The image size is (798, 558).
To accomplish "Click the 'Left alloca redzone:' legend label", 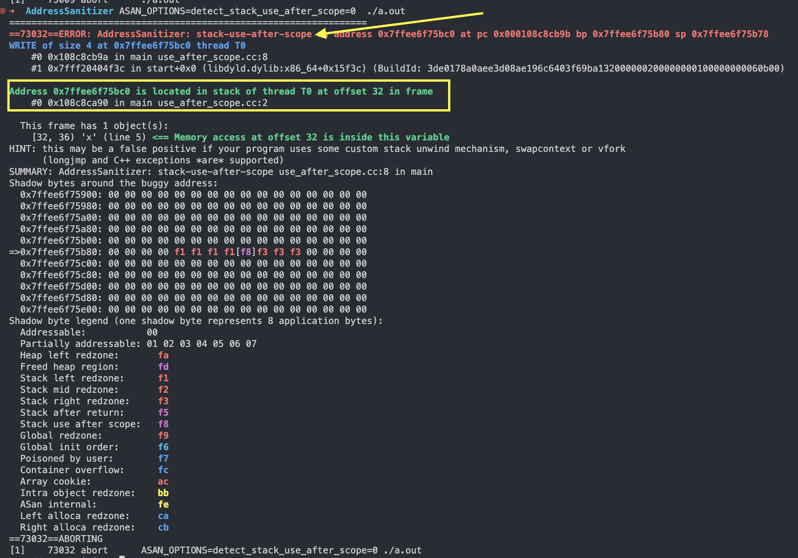I will (x=75, y=516).
